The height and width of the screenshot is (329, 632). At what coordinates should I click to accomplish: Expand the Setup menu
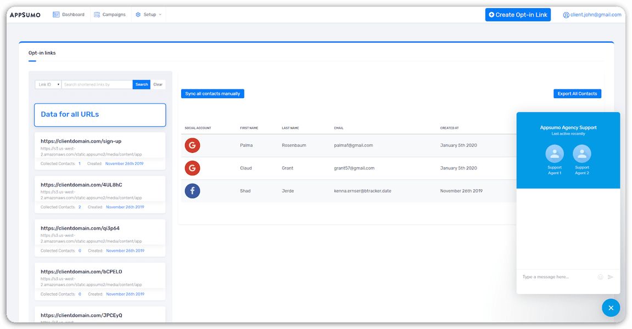click(149, 15)
